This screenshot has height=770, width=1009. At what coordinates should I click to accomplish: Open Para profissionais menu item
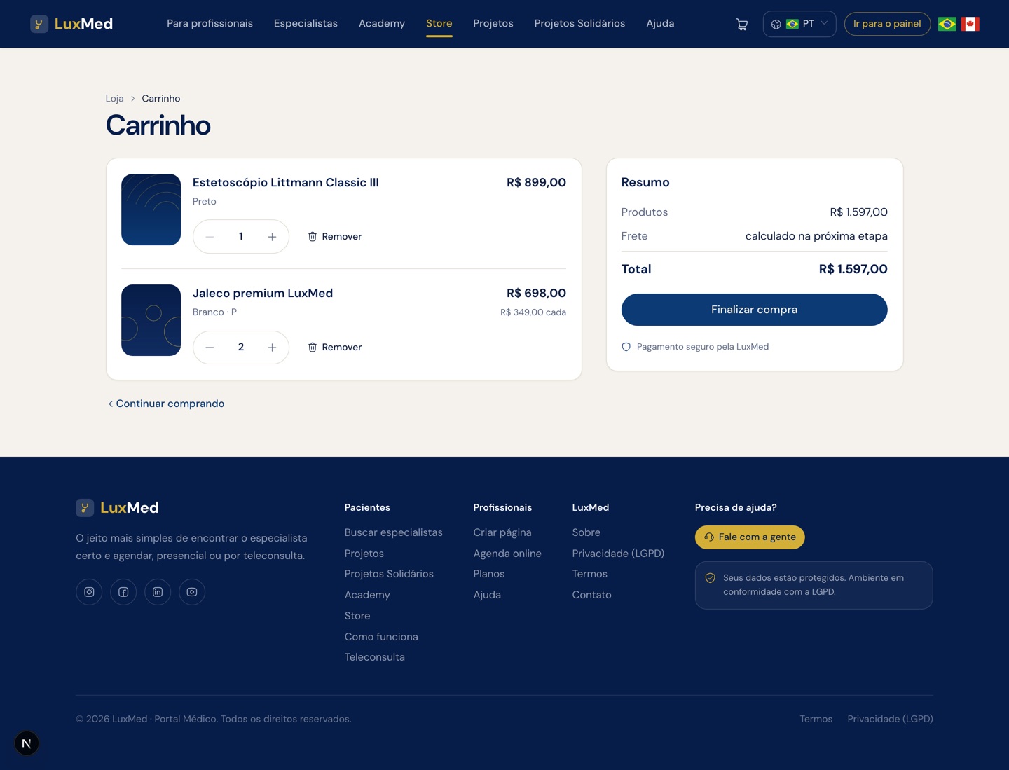(210, 23)
